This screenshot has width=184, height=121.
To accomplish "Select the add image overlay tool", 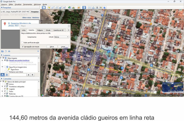I will (60, 8).
